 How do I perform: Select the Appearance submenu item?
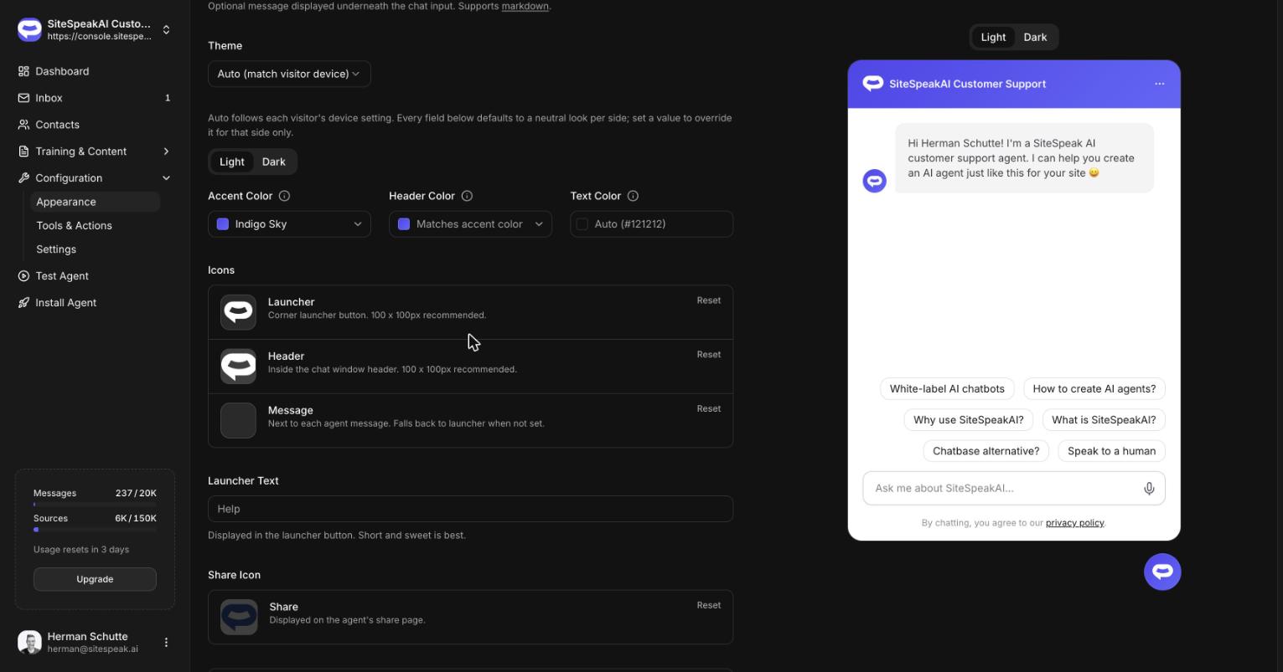click(x=95, y=202)
